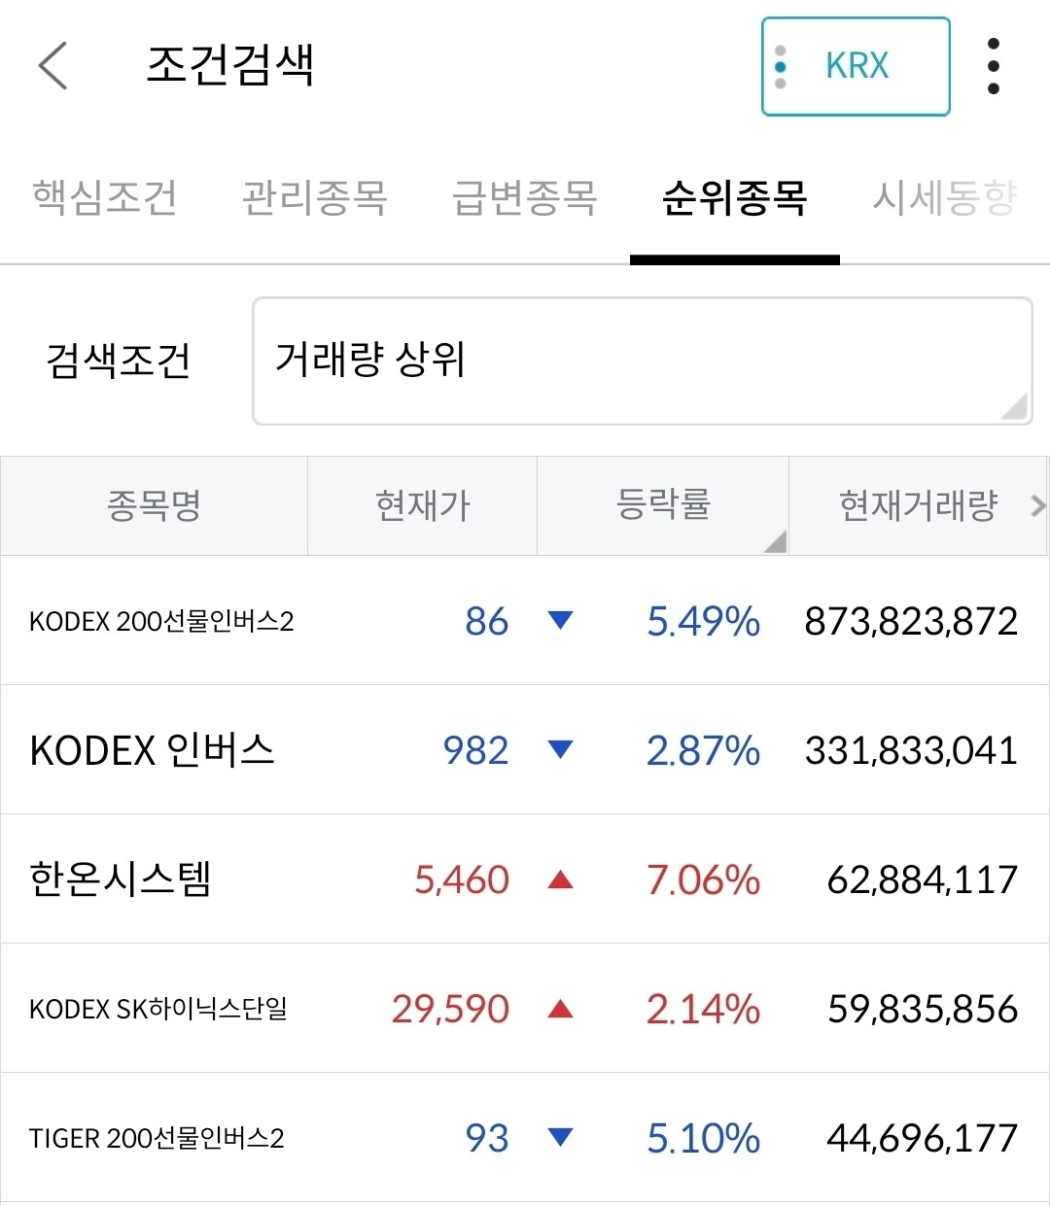Select the 순위종목 tab

point(735,197)
